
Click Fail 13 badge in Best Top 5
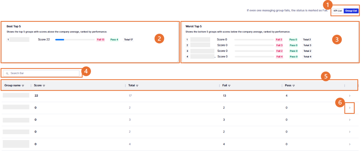[100, 40]
